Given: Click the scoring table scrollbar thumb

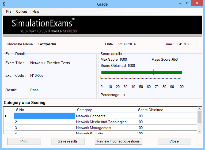Looking at the screenshot, I should (199, 117).
